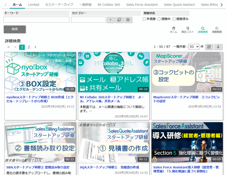Play the Sales Quote Assistant thumbnail
This screenshot has height=175, width=227.
[x=113, y=142]
